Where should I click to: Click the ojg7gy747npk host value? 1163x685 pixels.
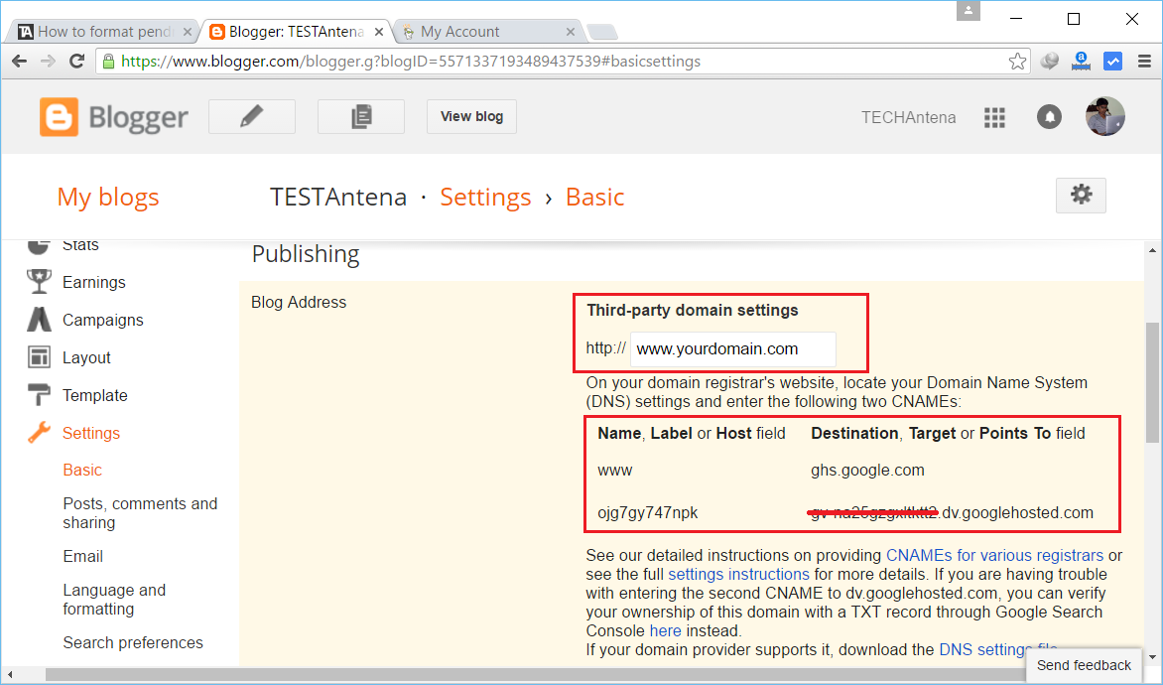648,513
